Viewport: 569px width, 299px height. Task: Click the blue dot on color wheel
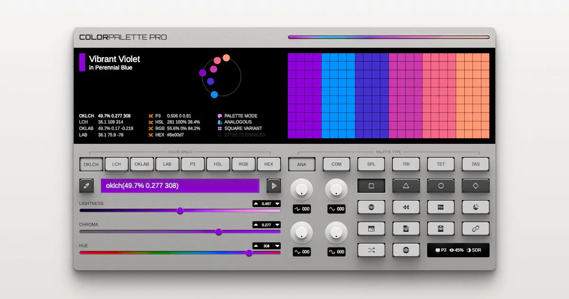click(214, 94)
